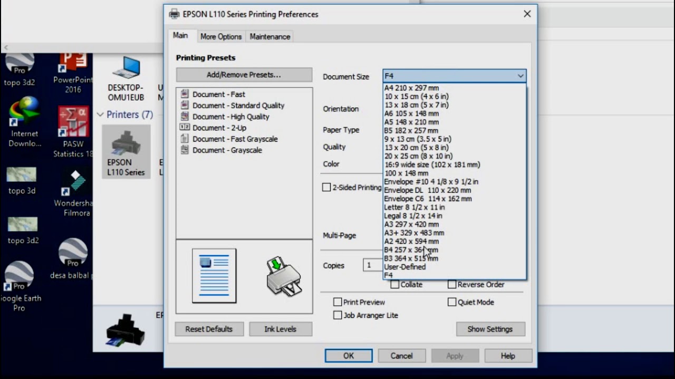The height and width of the screenshot is (379, 675).
Task: Open the Help button
Action: pyautogui.click(x=508, y=356)
